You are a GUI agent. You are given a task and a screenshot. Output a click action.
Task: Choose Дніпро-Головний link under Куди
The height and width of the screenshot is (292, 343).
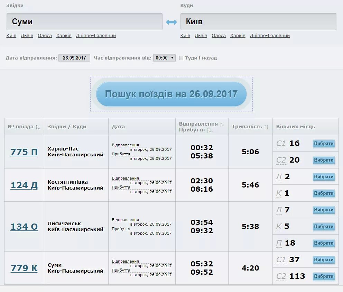[270, 35]
